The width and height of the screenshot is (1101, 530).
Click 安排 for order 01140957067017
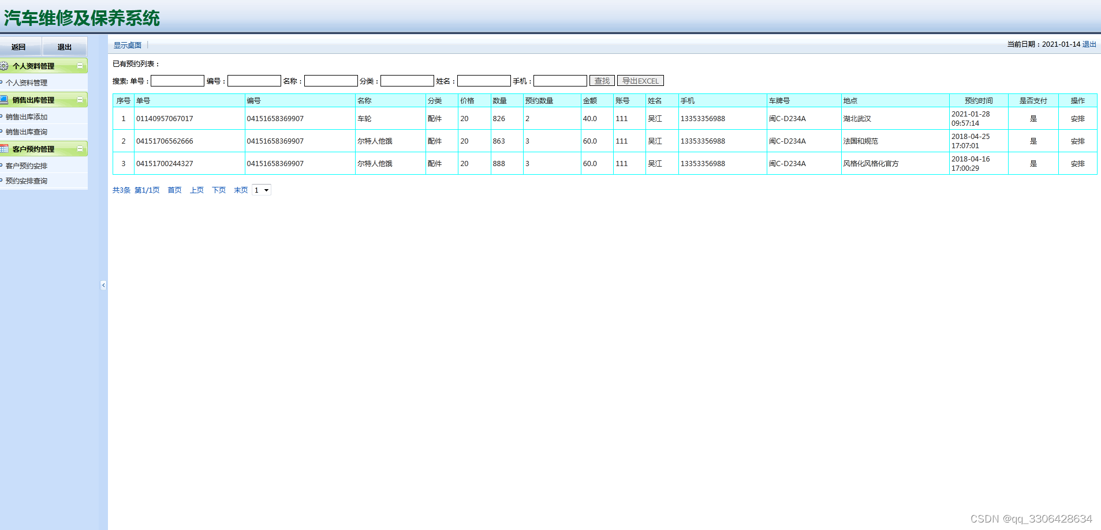(x=1077, y=118)
